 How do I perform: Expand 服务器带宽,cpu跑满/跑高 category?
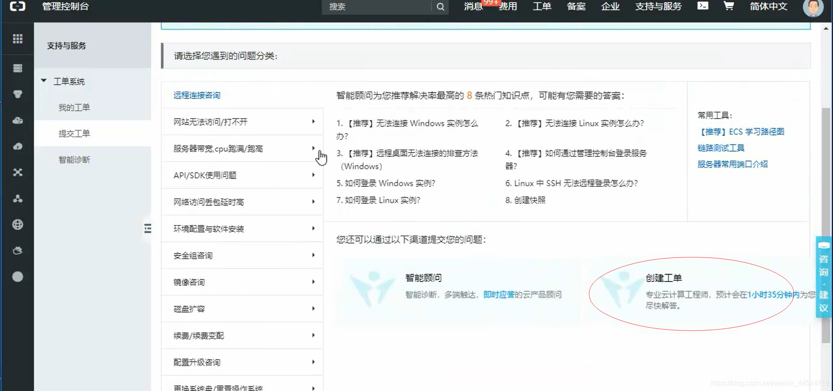pyautogui.click(x=242, y=149)
